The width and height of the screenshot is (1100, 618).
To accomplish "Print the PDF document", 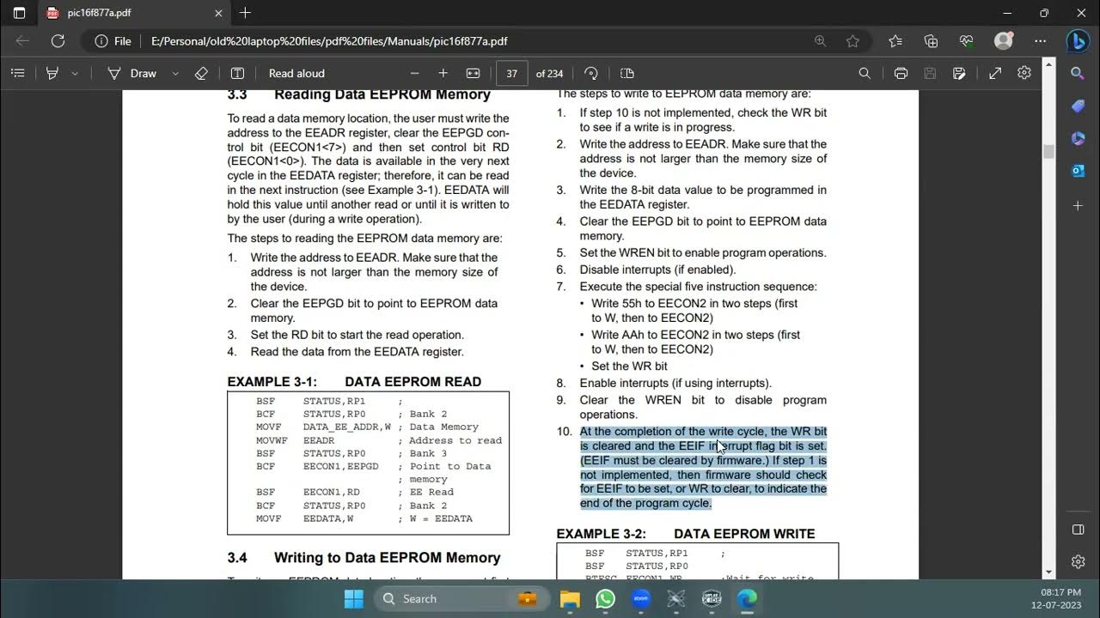I will click(x=901, y=73).
